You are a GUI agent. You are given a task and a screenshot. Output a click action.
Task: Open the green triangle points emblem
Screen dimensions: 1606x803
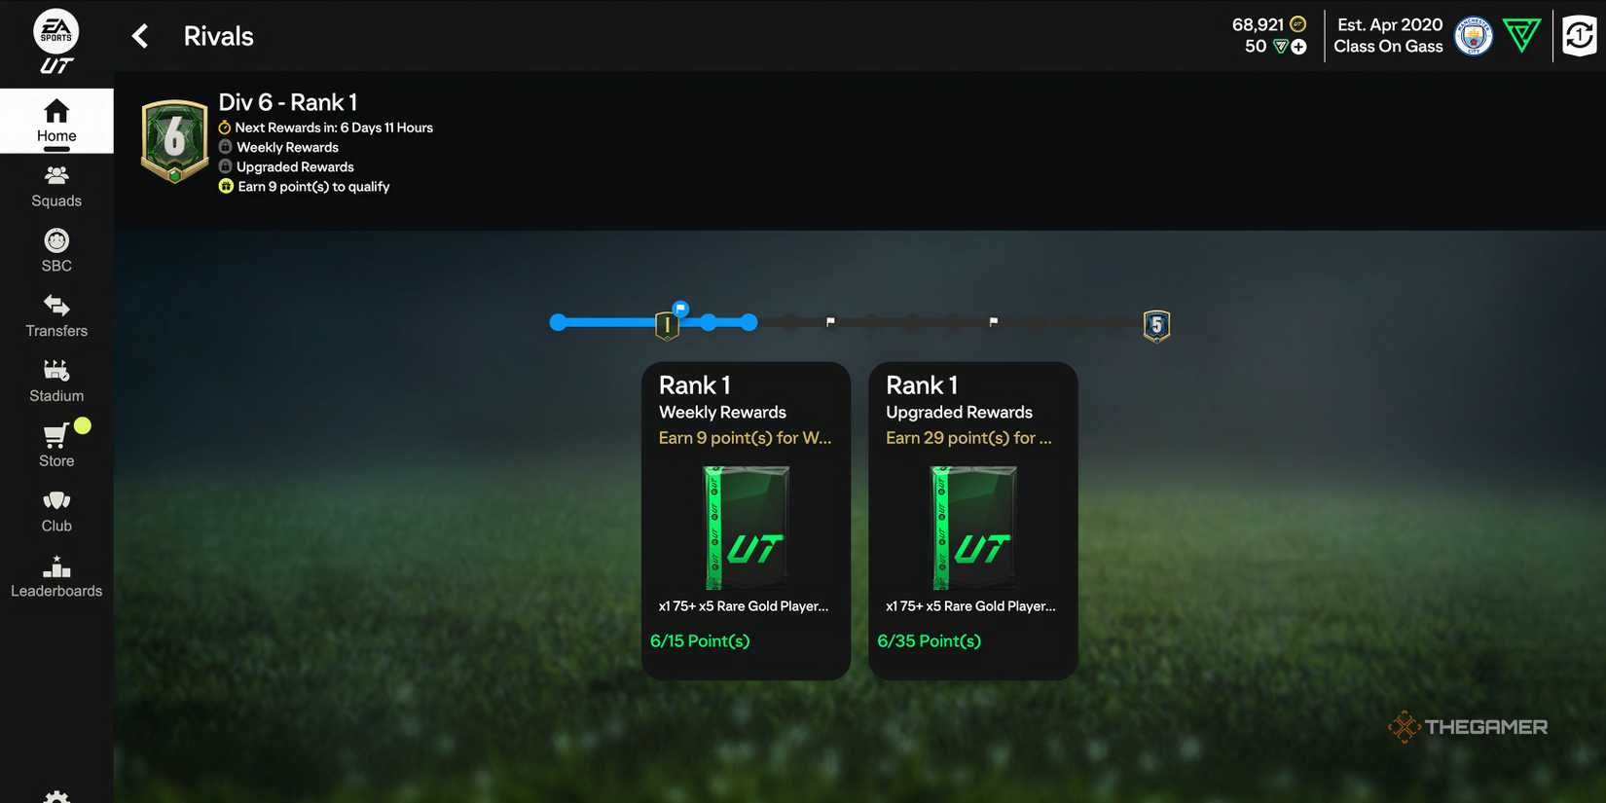(1521, 36)
